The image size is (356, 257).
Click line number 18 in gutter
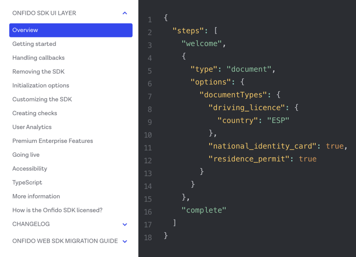point(148,238)
